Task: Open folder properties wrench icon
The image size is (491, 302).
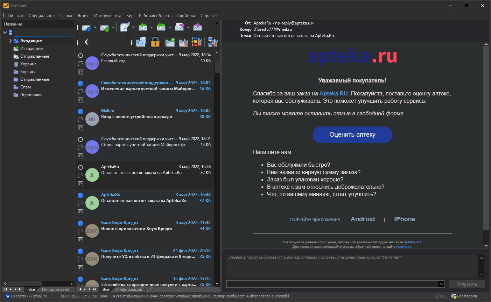Action: [183, 42]
